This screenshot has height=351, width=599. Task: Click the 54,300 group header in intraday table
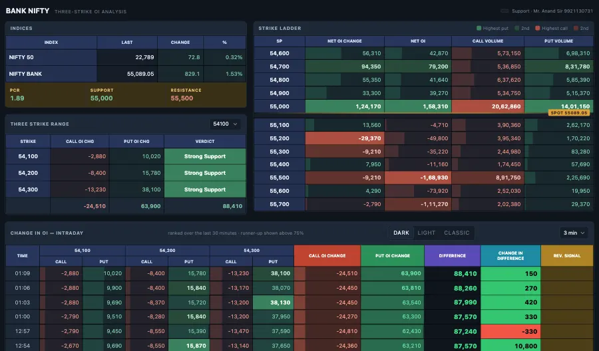point(252,250)
